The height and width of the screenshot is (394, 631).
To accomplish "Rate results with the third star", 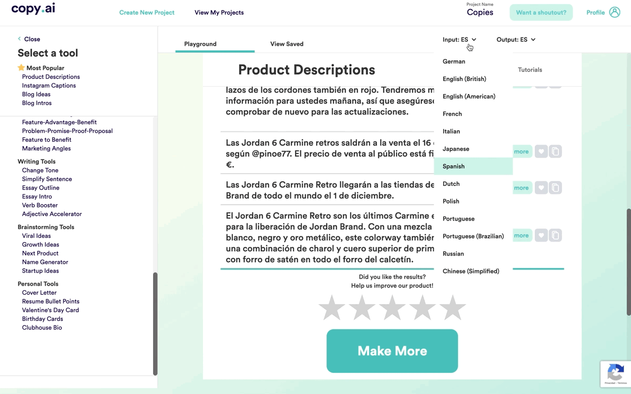I will tap(392, 307).
